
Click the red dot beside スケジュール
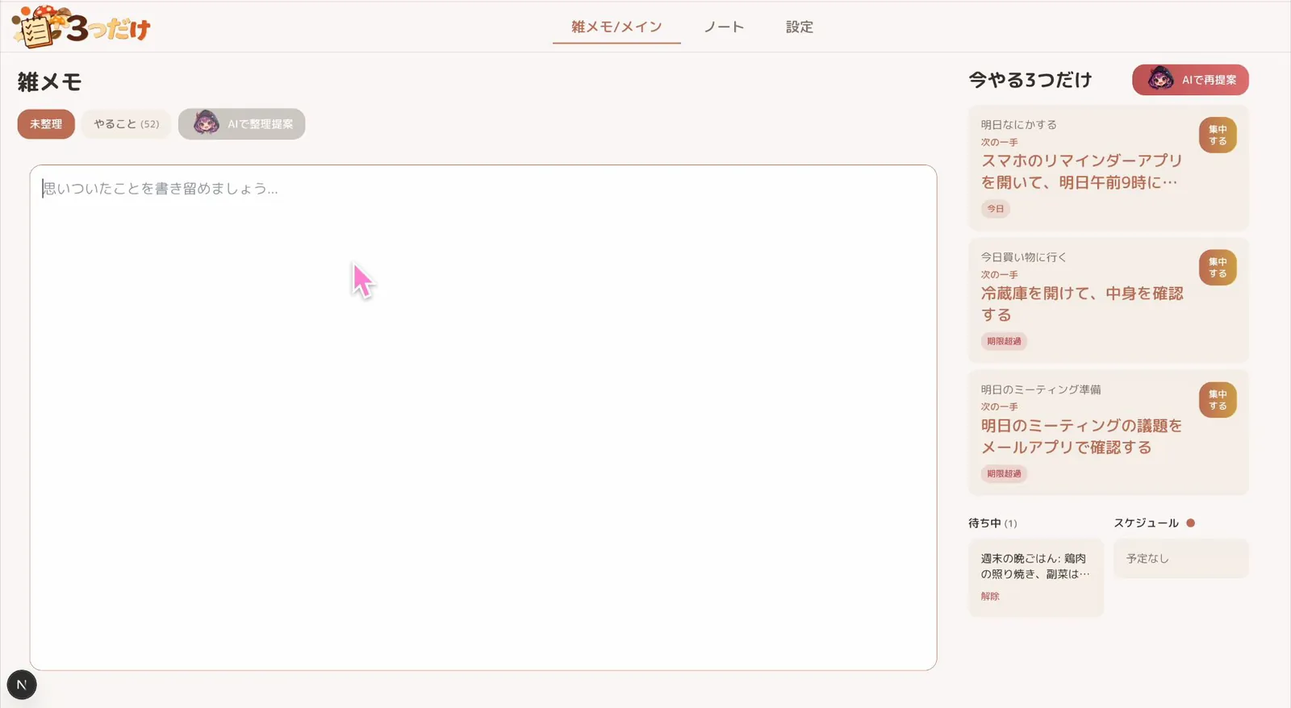point(1190,523)
